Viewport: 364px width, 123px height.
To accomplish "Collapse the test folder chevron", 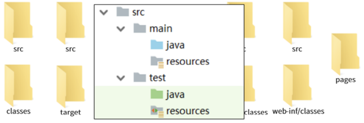I will click(121, 78).
